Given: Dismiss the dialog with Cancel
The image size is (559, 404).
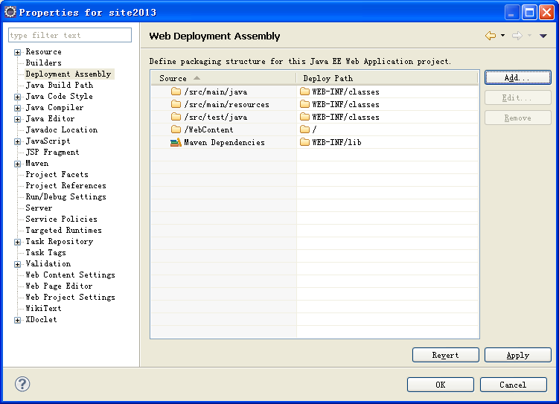Looking at the screenshot, I should pos(513,385).
